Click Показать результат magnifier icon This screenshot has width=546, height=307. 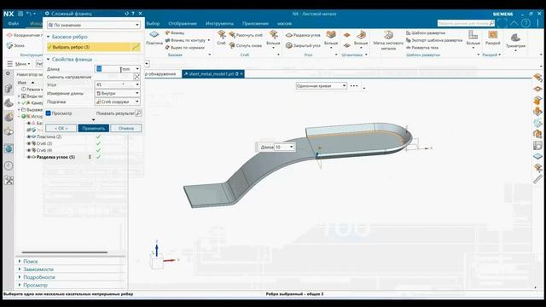coord(138,113)
